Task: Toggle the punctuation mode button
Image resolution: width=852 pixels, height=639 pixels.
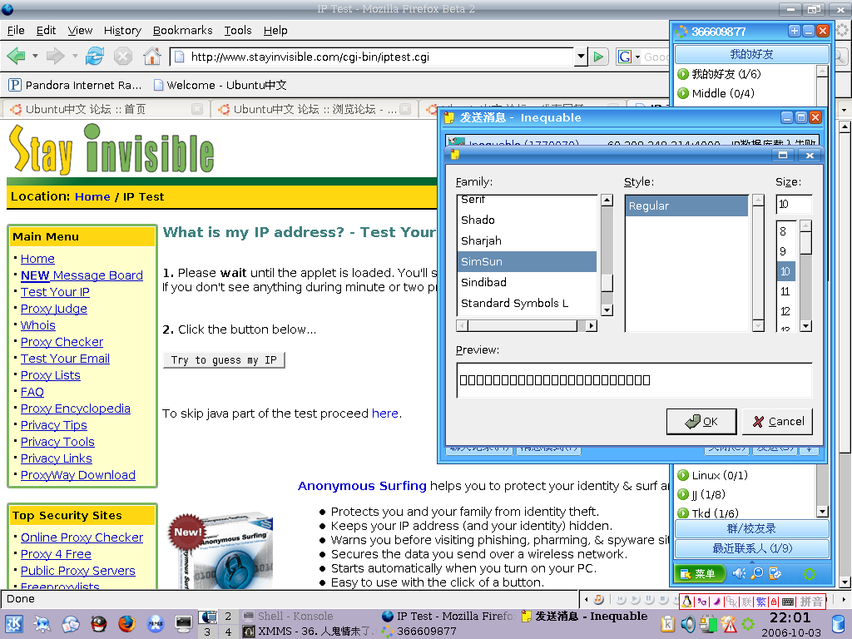Action: [702, 602]
